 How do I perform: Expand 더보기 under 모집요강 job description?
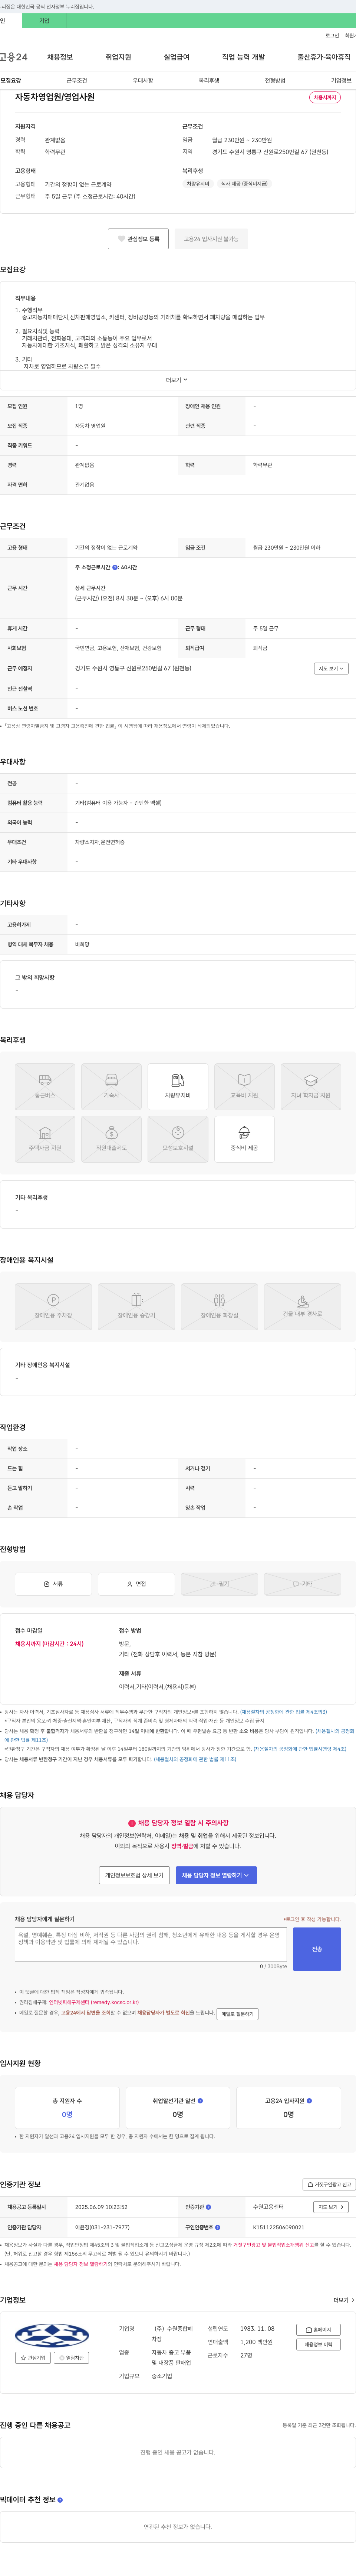pyautogui.click(x=177, y=380)
